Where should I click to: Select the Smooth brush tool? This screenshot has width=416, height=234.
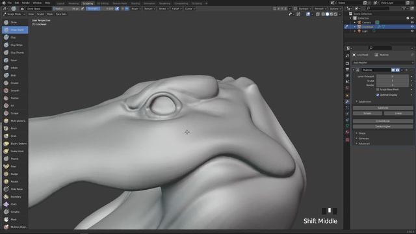click(x=15, y=90)
